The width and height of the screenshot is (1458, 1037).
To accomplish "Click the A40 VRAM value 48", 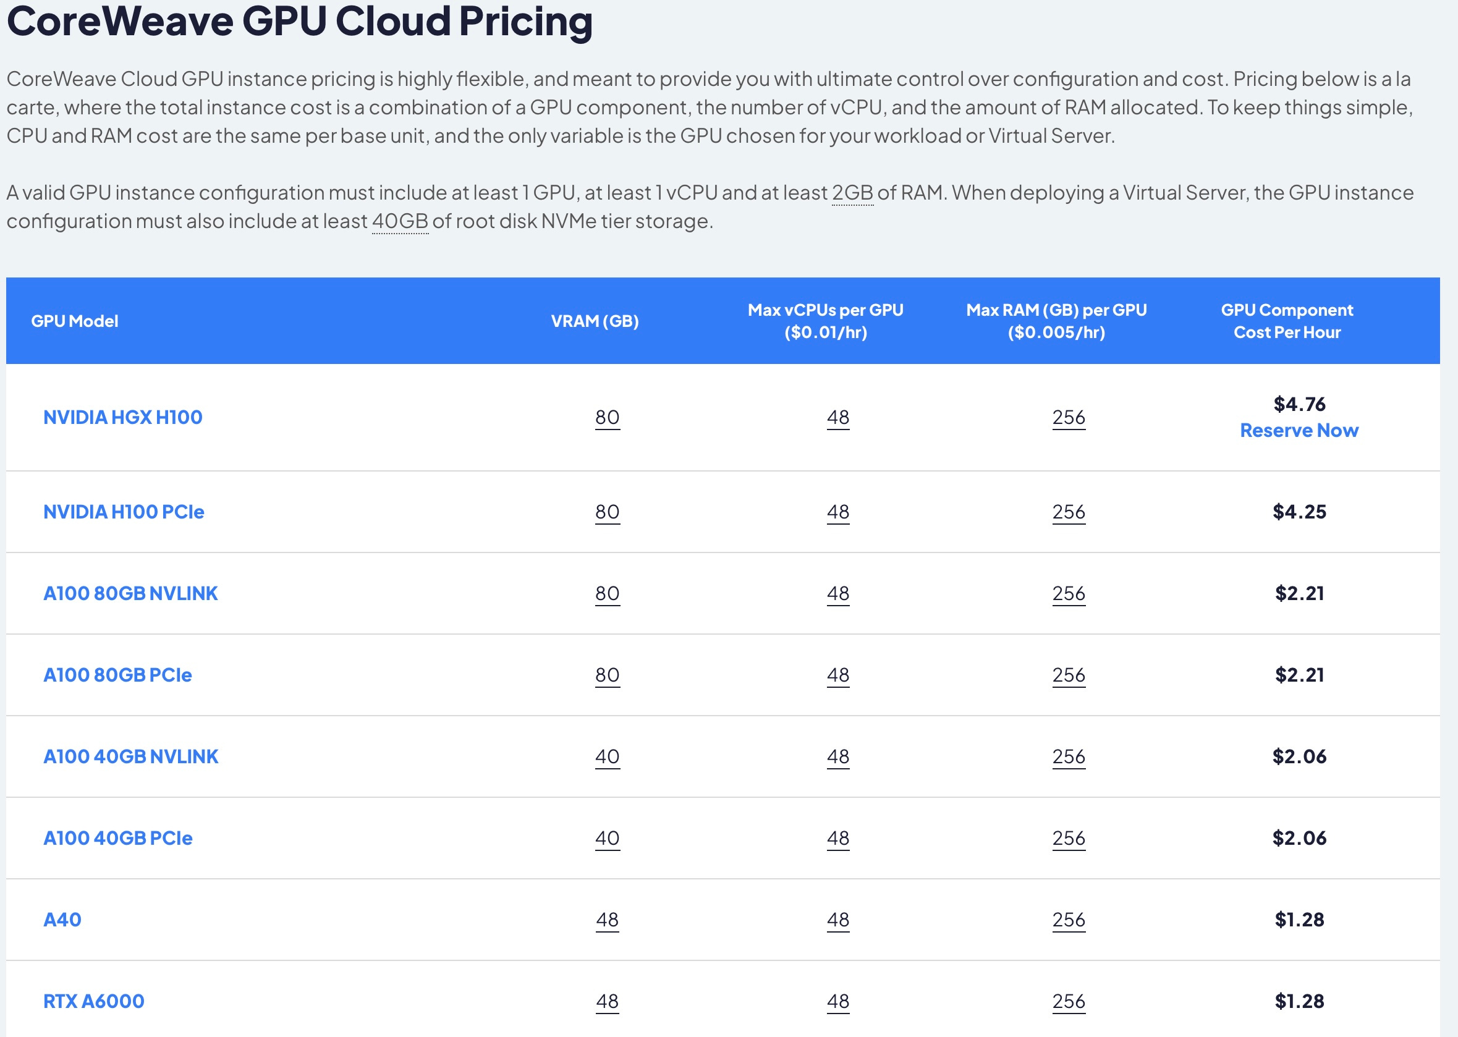I will click(607, 920).
